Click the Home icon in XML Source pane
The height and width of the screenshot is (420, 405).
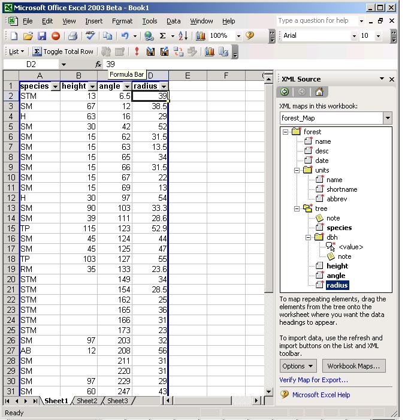coord(319,92)
